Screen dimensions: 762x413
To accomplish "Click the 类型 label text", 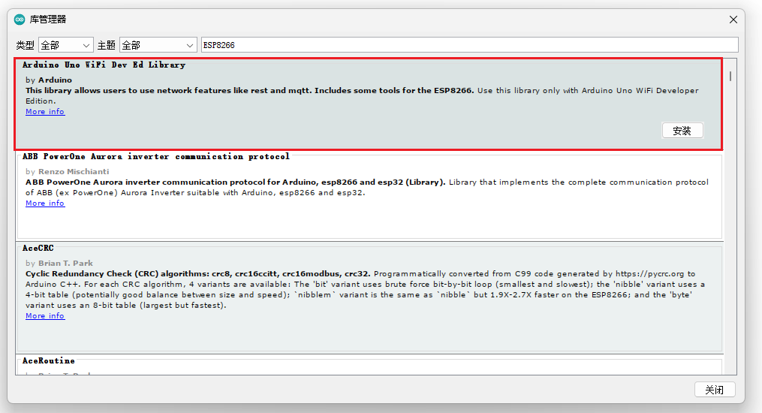I will pos(26,45).
